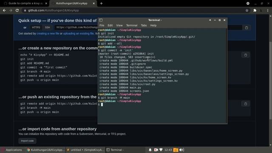This screenshot has width=272, height=153.
Task: Open 'creating a new file' link
Action: click(48, 34)
